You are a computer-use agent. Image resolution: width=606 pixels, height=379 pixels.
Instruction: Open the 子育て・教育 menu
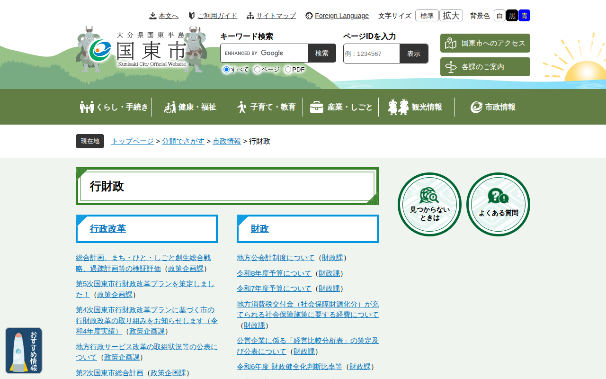265,107
